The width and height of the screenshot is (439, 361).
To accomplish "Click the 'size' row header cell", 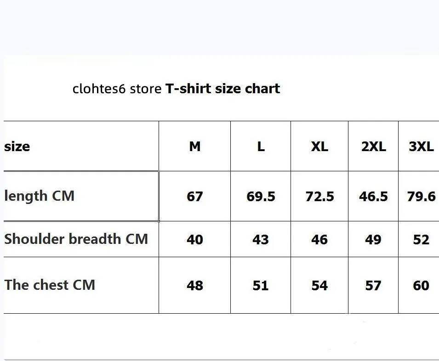I will pos(17,147).
